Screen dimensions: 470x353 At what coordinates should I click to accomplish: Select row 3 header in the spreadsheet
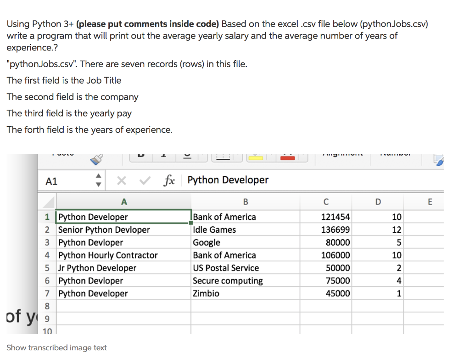coord(47,242)
